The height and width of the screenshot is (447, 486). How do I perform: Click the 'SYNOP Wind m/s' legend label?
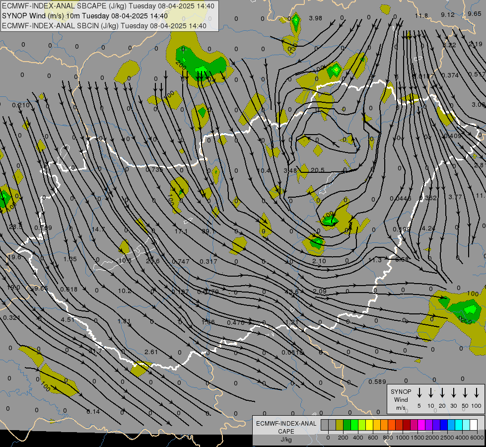401,399
